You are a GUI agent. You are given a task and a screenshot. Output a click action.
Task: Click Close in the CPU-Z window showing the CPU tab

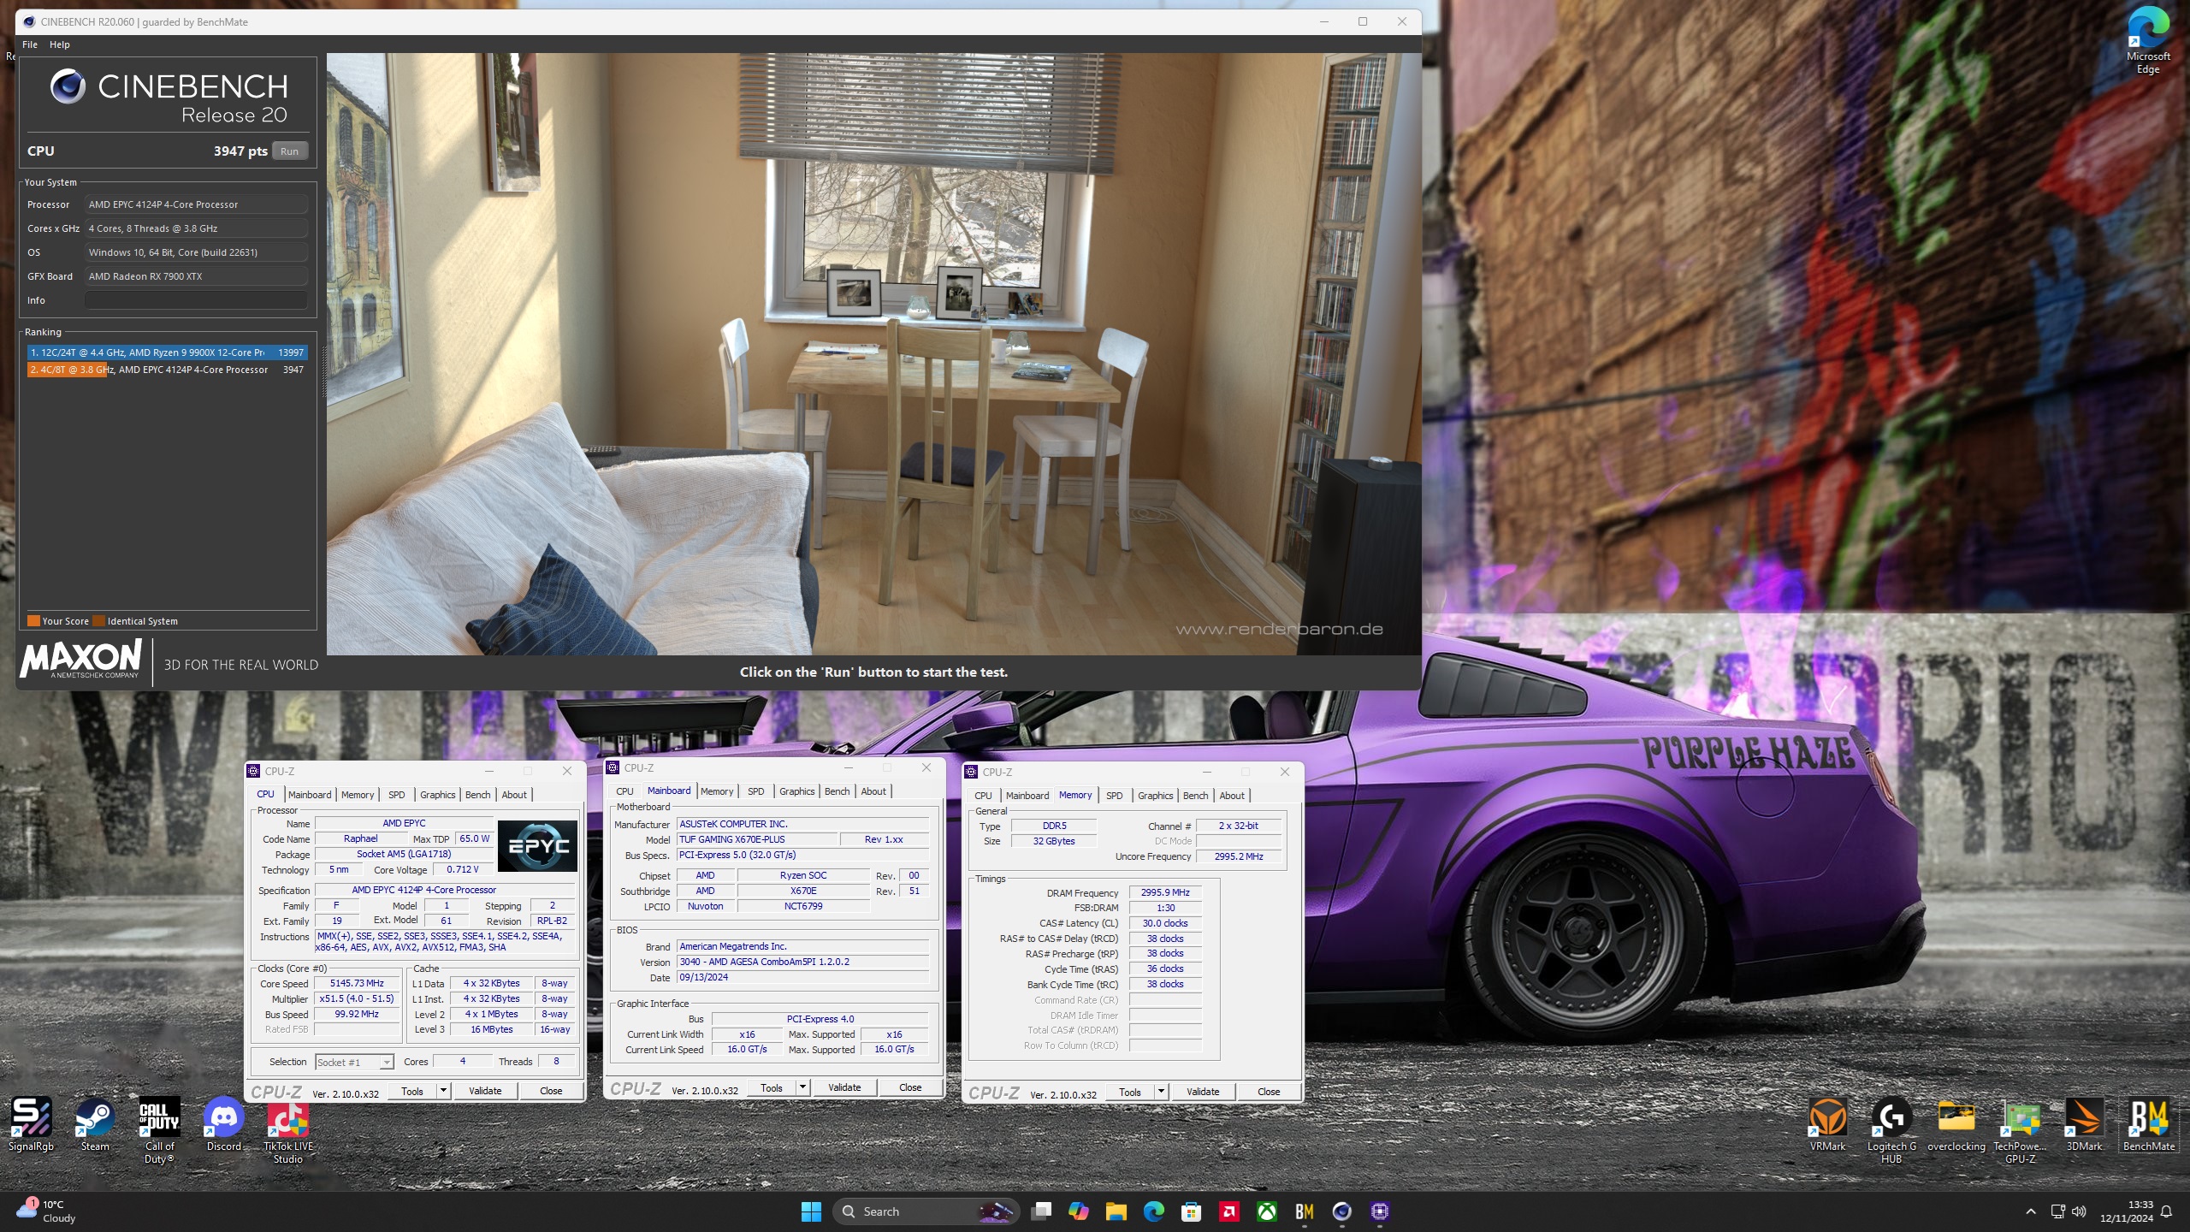click(551, 1090)
